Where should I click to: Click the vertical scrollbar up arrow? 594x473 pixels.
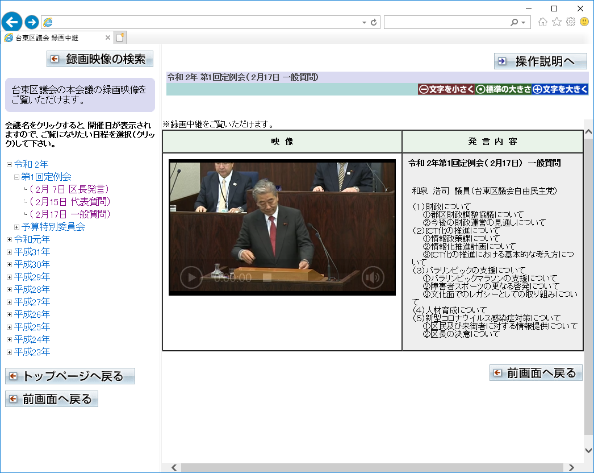[x=589, y=132]
